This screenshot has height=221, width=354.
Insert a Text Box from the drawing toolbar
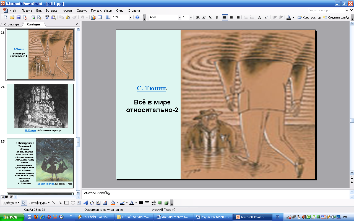point(79,203)
